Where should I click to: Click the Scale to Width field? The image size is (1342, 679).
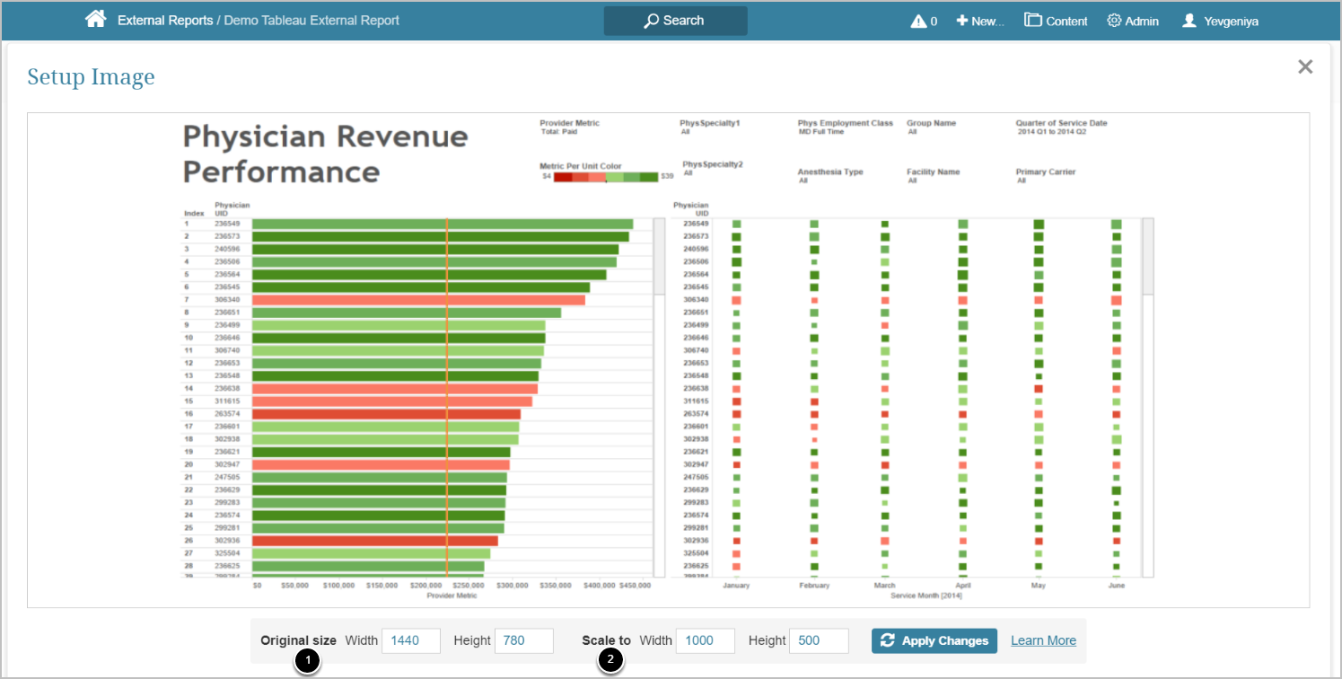(705, 640)
